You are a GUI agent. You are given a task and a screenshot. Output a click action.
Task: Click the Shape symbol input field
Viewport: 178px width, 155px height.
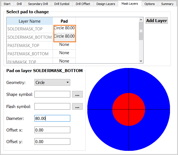point(52,94)
